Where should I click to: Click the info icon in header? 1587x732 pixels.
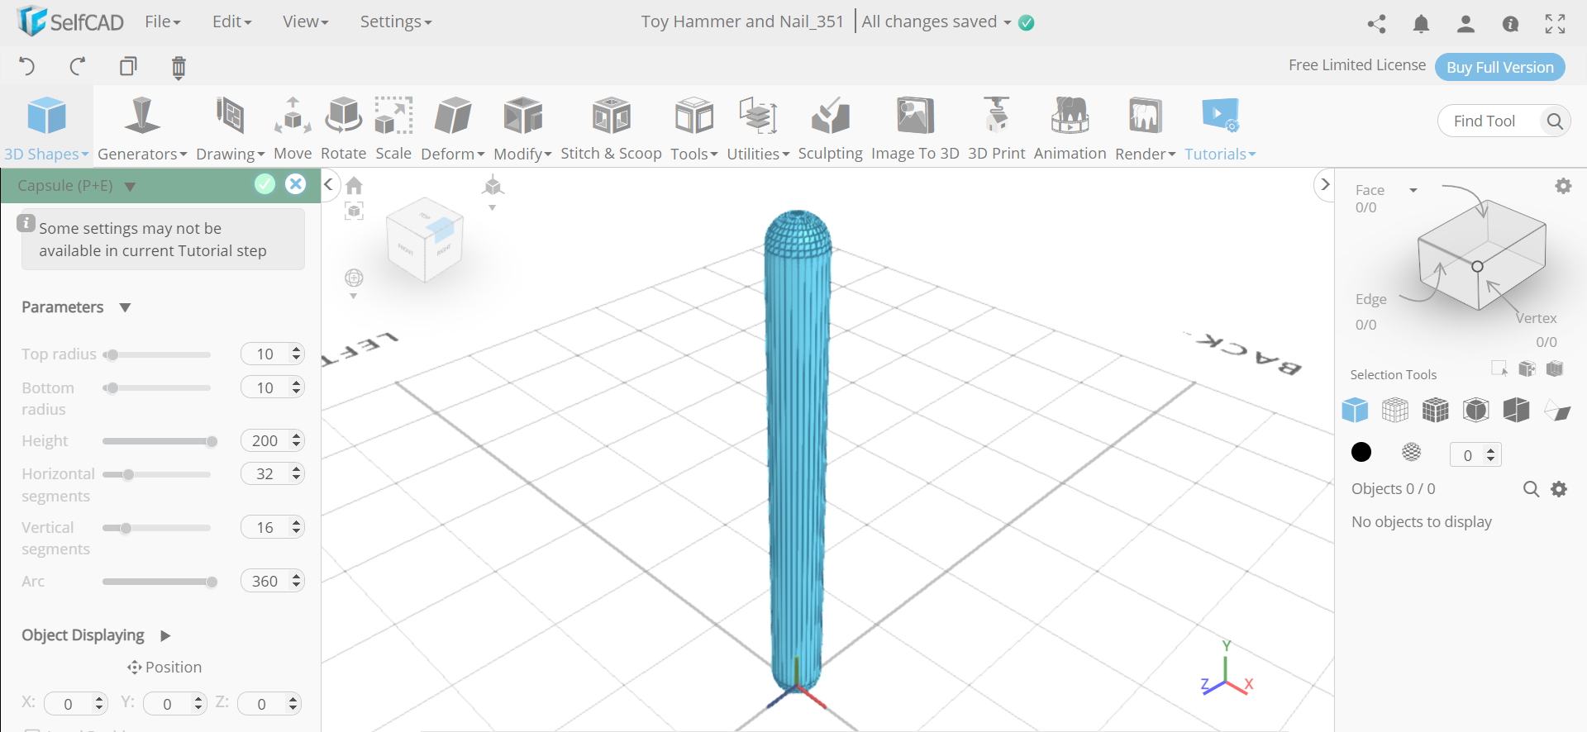(1510, 24)
